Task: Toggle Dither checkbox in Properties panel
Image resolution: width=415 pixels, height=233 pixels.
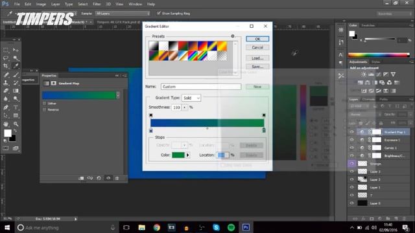Action: [45, 104]
